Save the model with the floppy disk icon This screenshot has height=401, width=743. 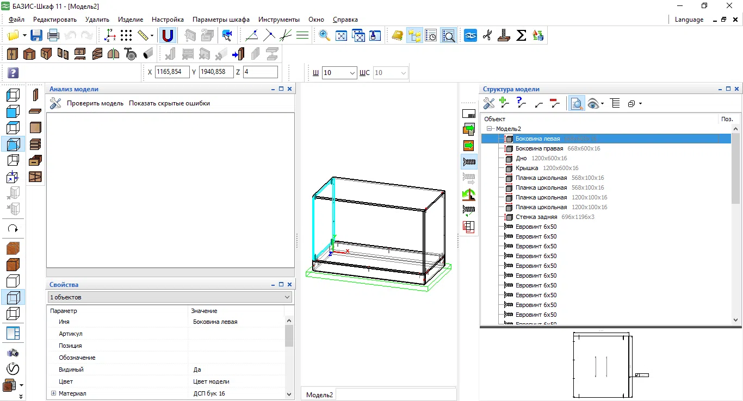point(36,36)
